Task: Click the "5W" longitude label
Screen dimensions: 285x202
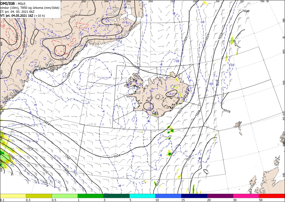Action: [218, 1]
